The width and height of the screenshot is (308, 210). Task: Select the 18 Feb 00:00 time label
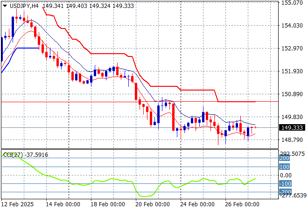click(108, 204)
